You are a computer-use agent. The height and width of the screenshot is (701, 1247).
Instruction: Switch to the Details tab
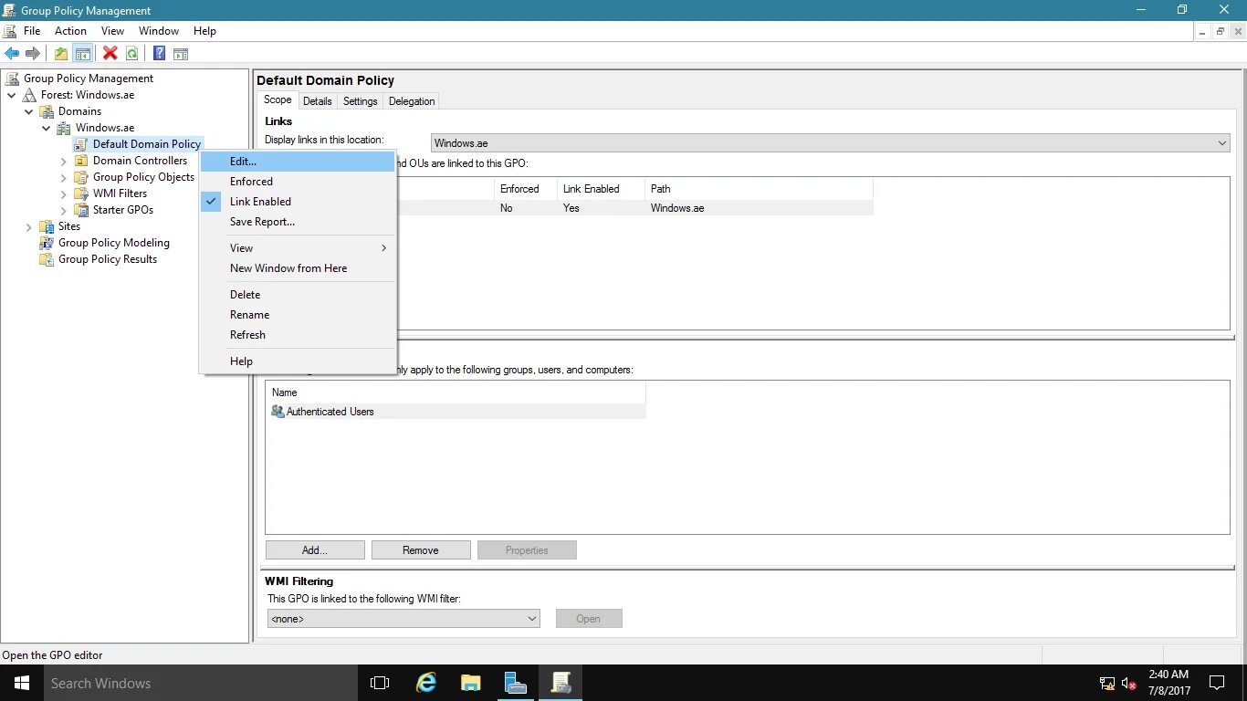click(318, 101)
